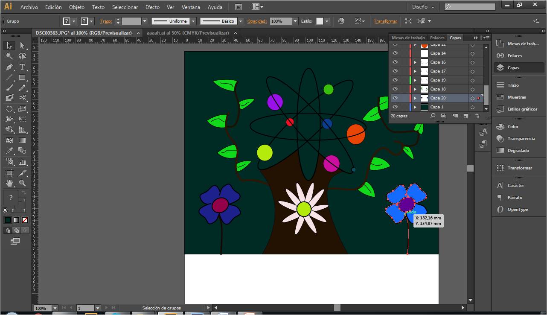Select the Scale tool
The image size is (547, 315).
[22, 109]
